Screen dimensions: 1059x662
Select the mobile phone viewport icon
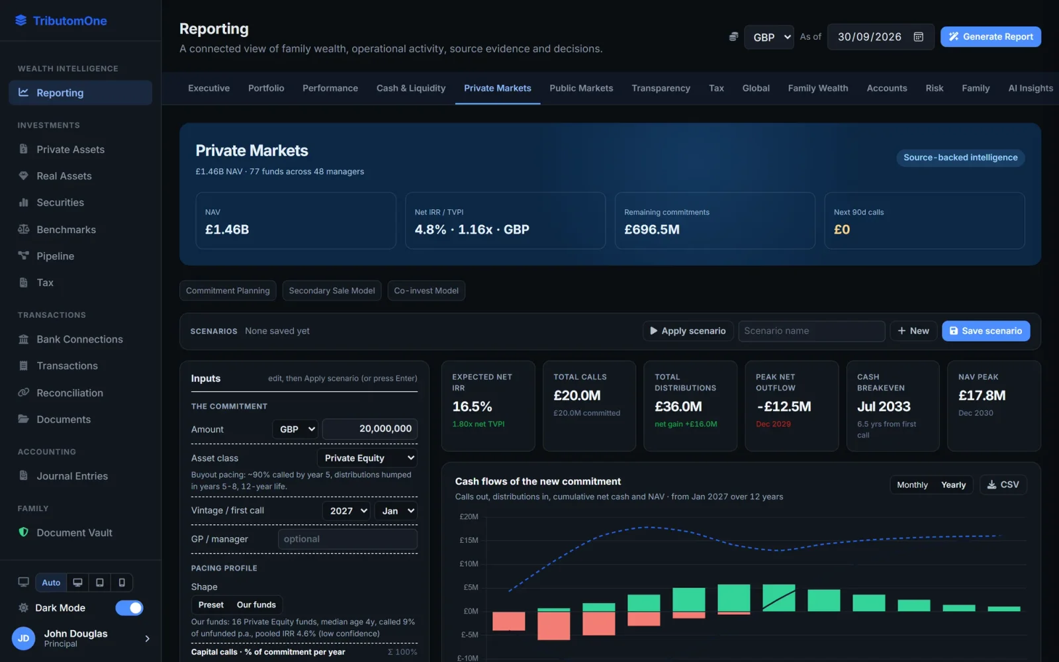click(x=122, y=583)
